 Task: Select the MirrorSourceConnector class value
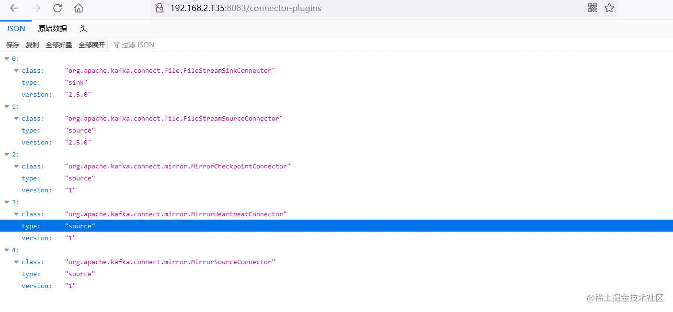coord(170,262)
